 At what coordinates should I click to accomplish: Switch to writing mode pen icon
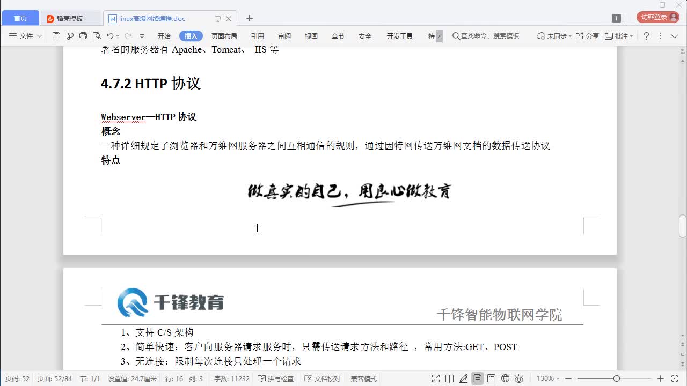(x=464, y=378)
